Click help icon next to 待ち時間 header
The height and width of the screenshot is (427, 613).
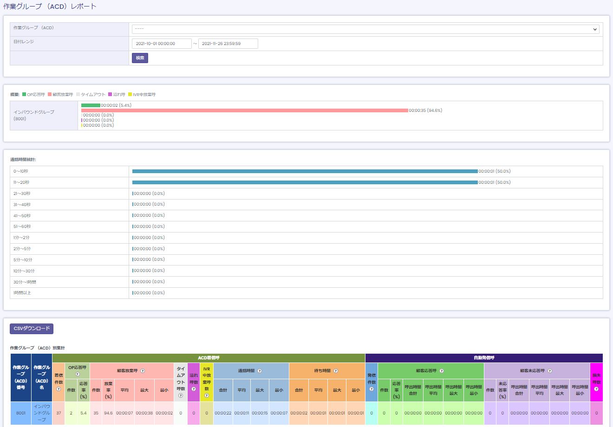click(x=336, y=371)
